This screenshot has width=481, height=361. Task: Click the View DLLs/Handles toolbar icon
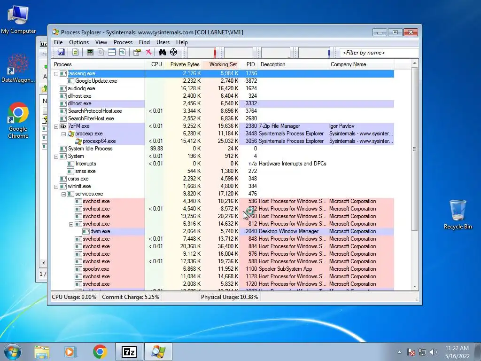point(123,52)
